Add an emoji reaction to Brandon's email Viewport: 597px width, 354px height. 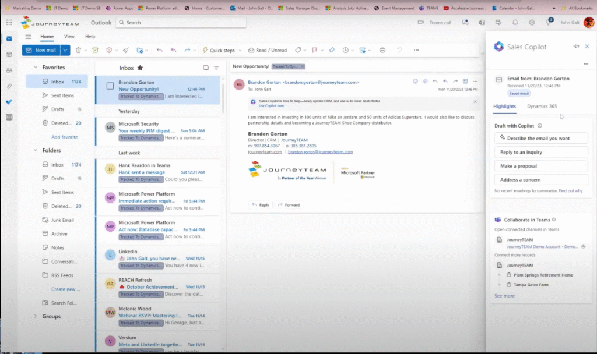click(x=416, y=81)
